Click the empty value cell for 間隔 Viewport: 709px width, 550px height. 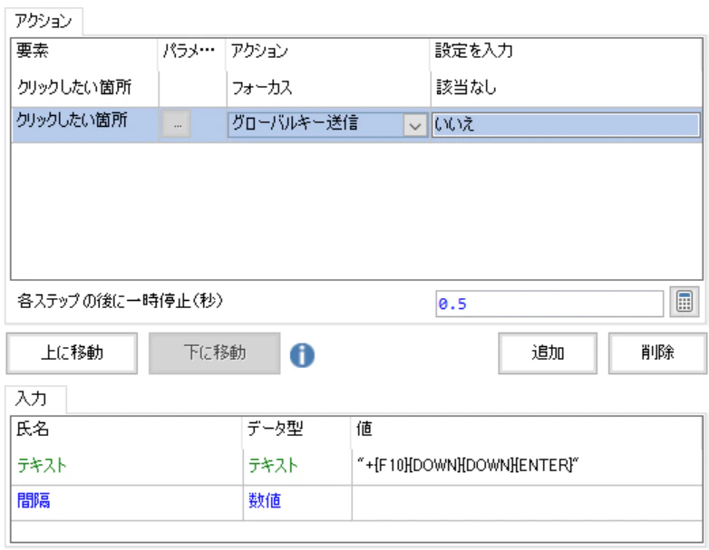pos(528,502)
